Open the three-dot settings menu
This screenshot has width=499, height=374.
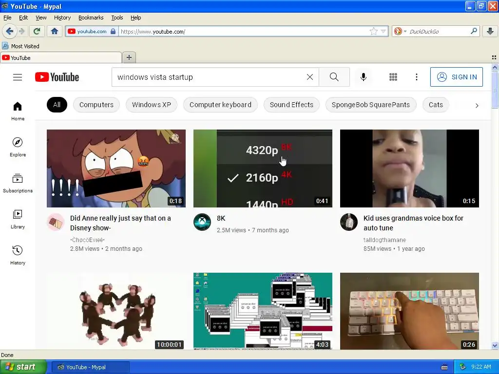(x=416, y=77)
